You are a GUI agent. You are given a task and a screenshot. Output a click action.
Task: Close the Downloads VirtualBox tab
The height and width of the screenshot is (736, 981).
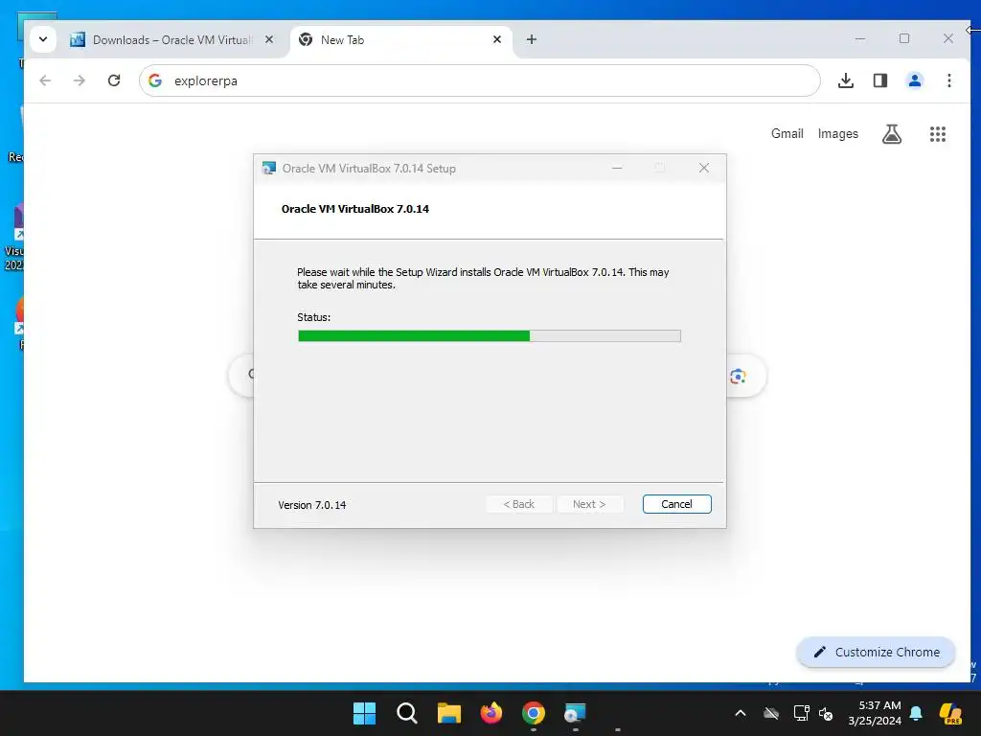[x=269, y=39]
